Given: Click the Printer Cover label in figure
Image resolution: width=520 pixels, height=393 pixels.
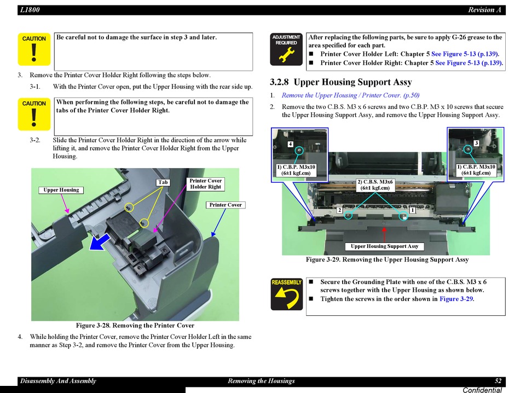Looking at the screenshot, I should 226,205.
